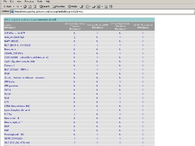Open the View menu

click(x=19, y=2)
